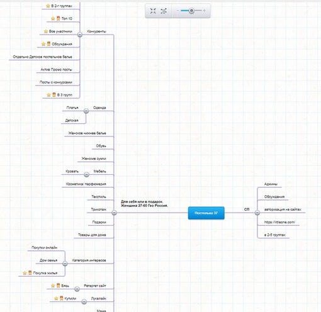Select the Товары для дома node
Image resolution: width=321 pixels, height=312 pixels.
pos(92,235)
